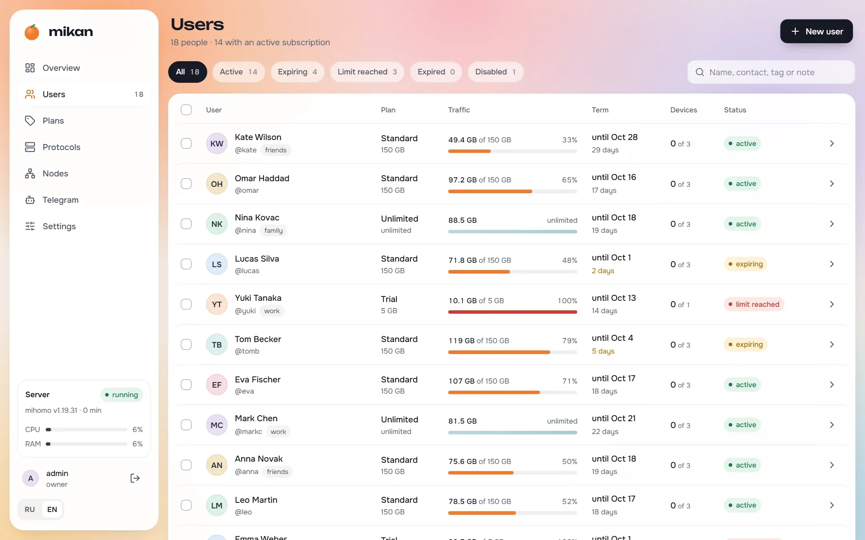This screenshot has width=865, height=540.
Task: Expand Nina Kovac's row chevron
Action: click(832, 224)
